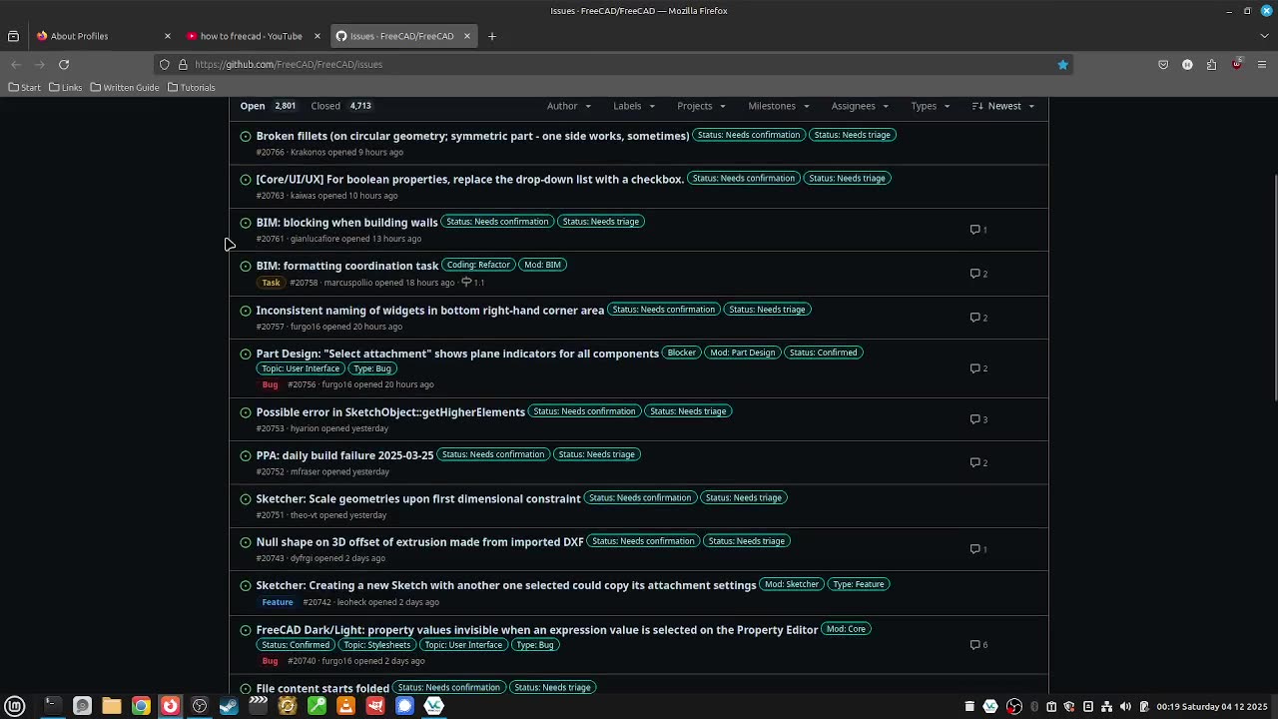Click comments icon on BIM: blocking when building walls

[978, 230]
